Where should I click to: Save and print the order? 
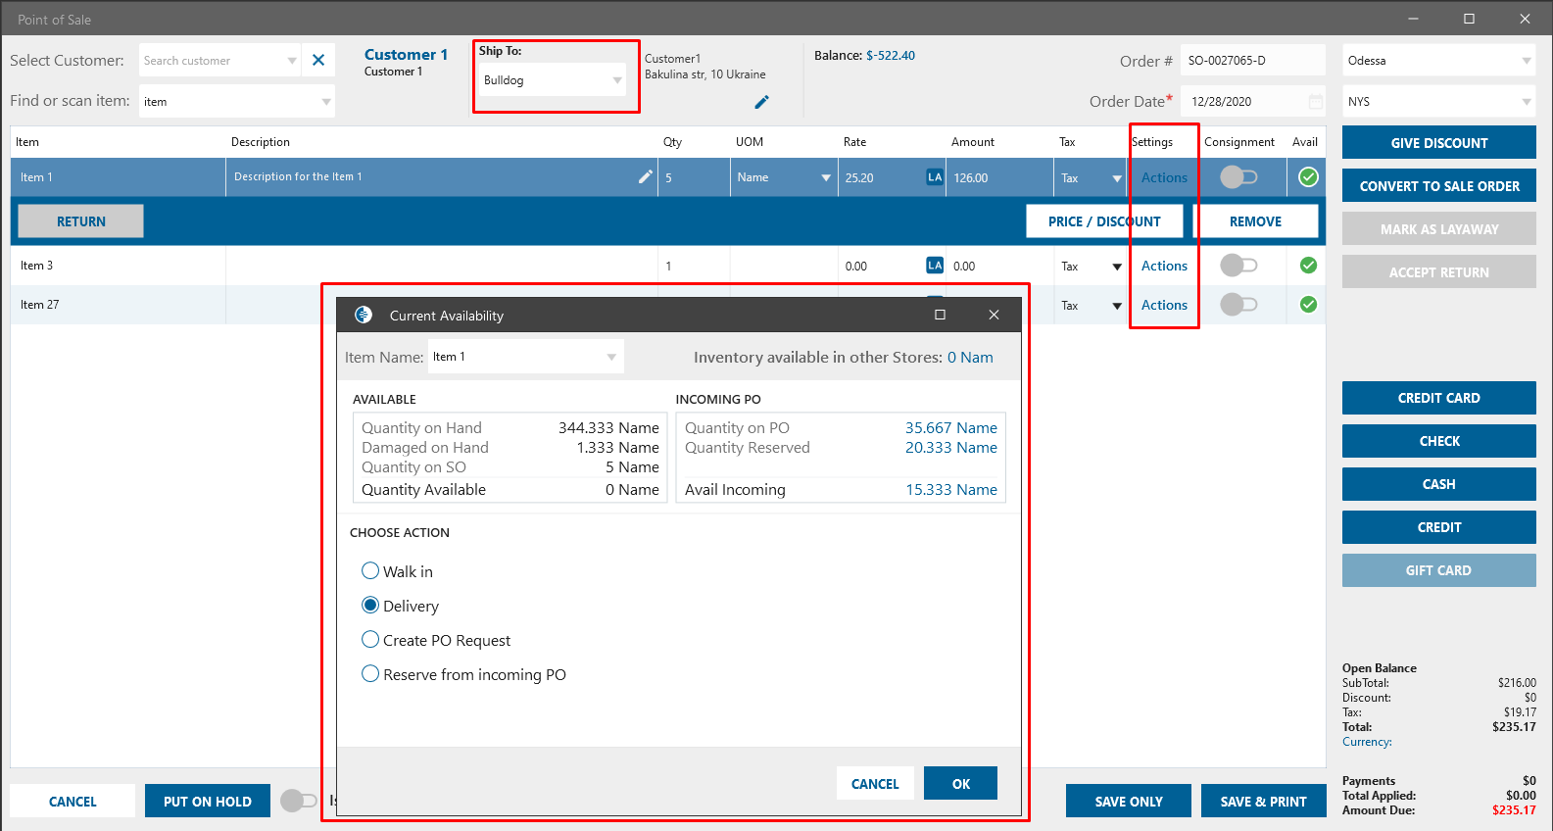tap(1263, 801)
